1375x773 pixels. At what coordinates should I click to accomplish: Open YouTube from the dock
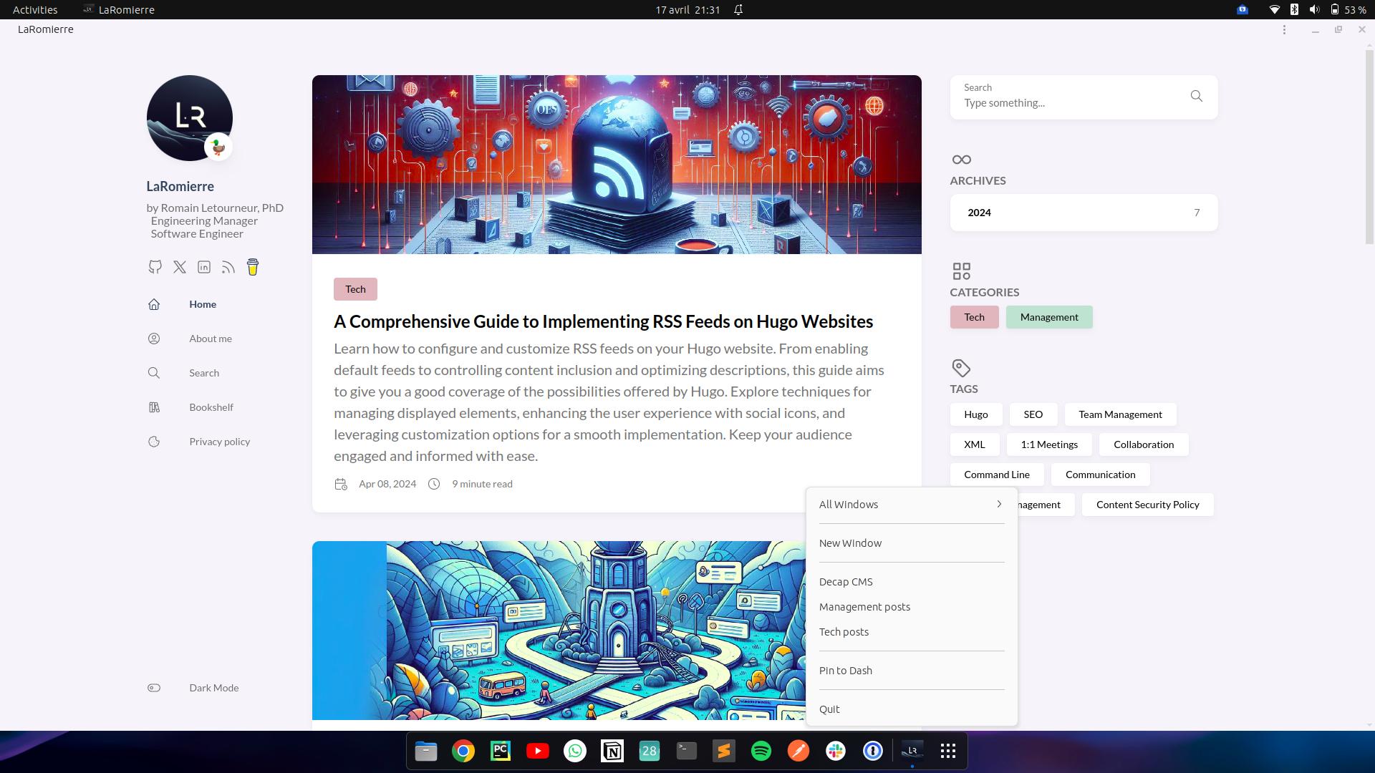point(538,751)
